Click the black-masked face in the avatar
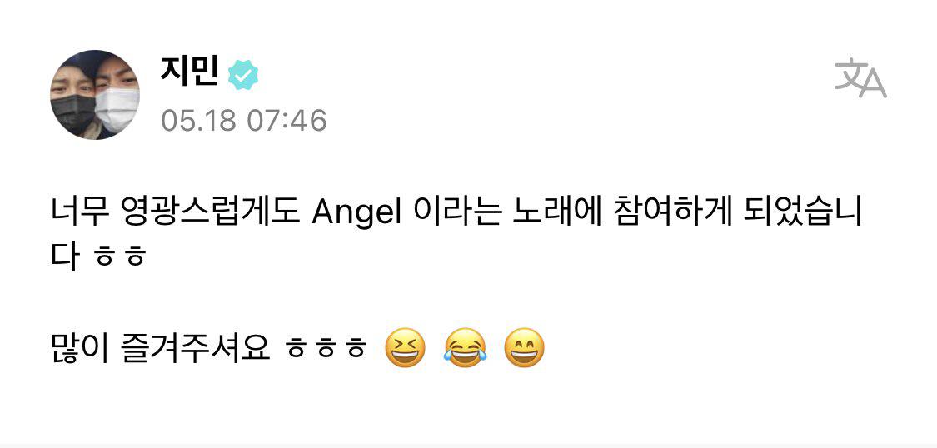The height and width of the screenshot is (448, 937). [72, 100]
